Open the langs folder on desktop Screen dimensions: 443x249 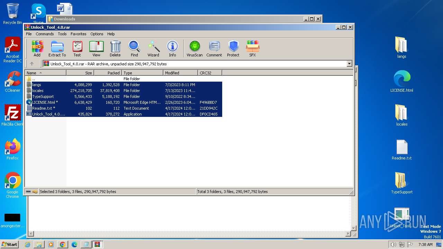(401, 48)
